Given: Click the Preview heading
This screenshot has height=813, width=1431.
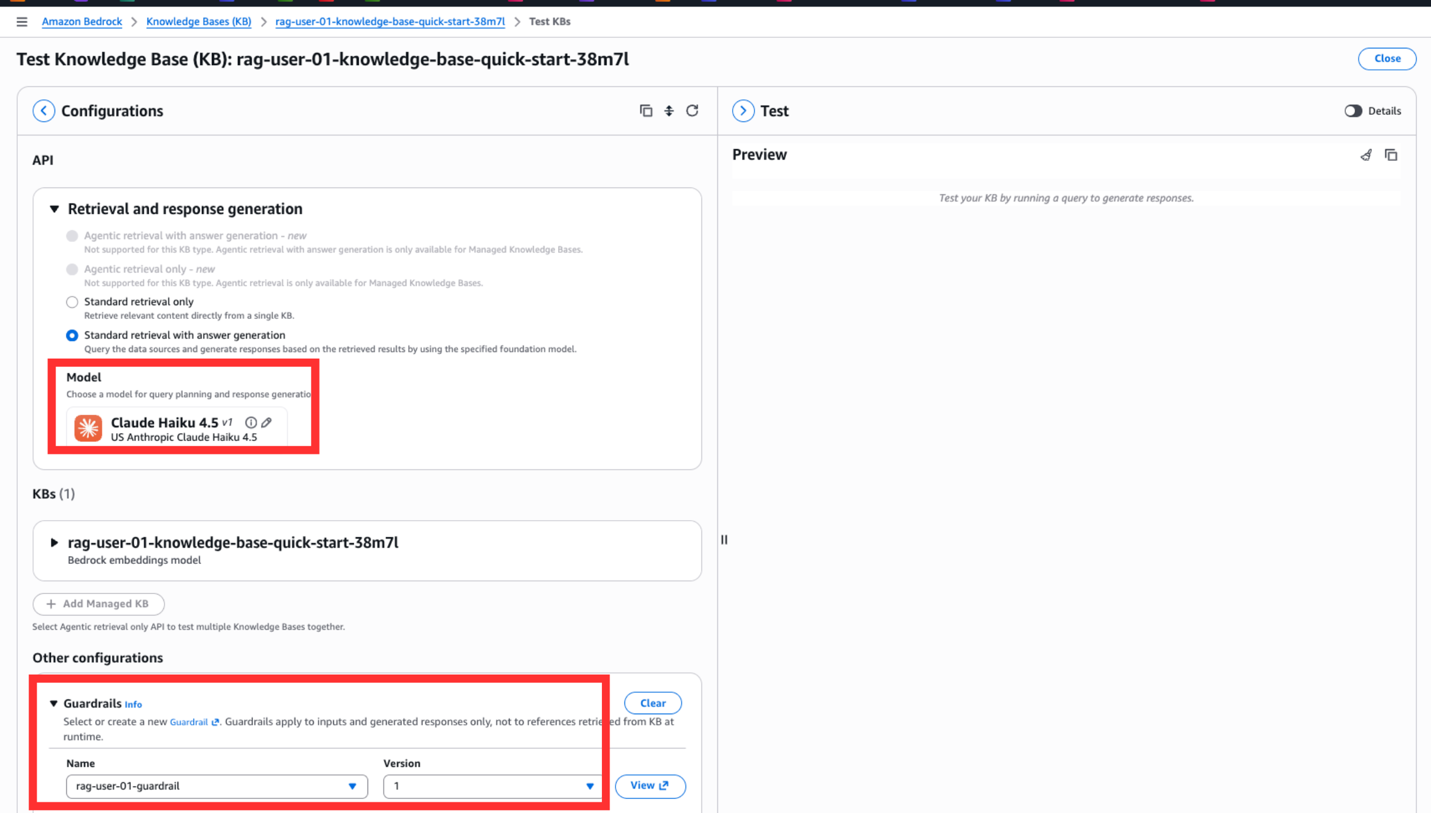Looking at the screenshot, I should [x=759, y=155].
